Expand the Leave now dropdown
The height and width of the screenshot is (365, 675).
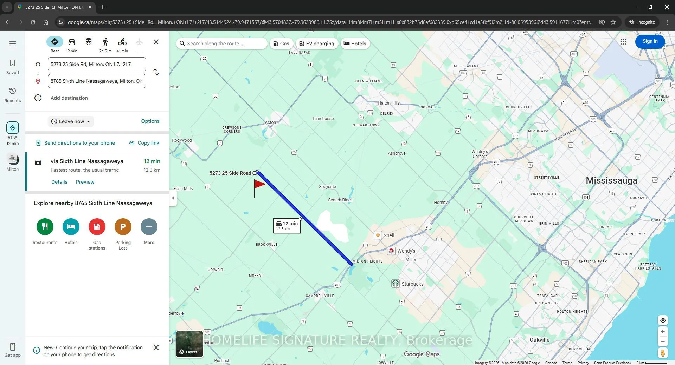(x=71, y=121)
